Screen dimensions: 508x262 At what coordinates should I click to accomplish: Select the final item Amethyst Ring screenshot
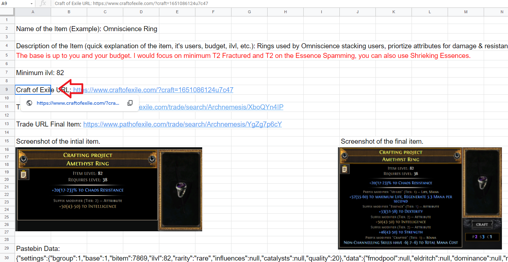pyautogui.click(x=420, y=198)
